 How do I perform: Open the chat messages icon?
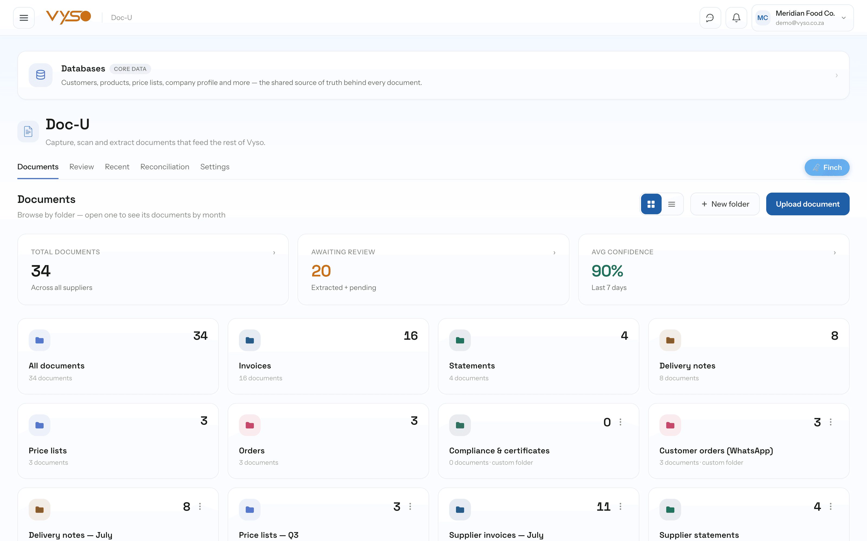pyautogui.click(x=710, y=18)
